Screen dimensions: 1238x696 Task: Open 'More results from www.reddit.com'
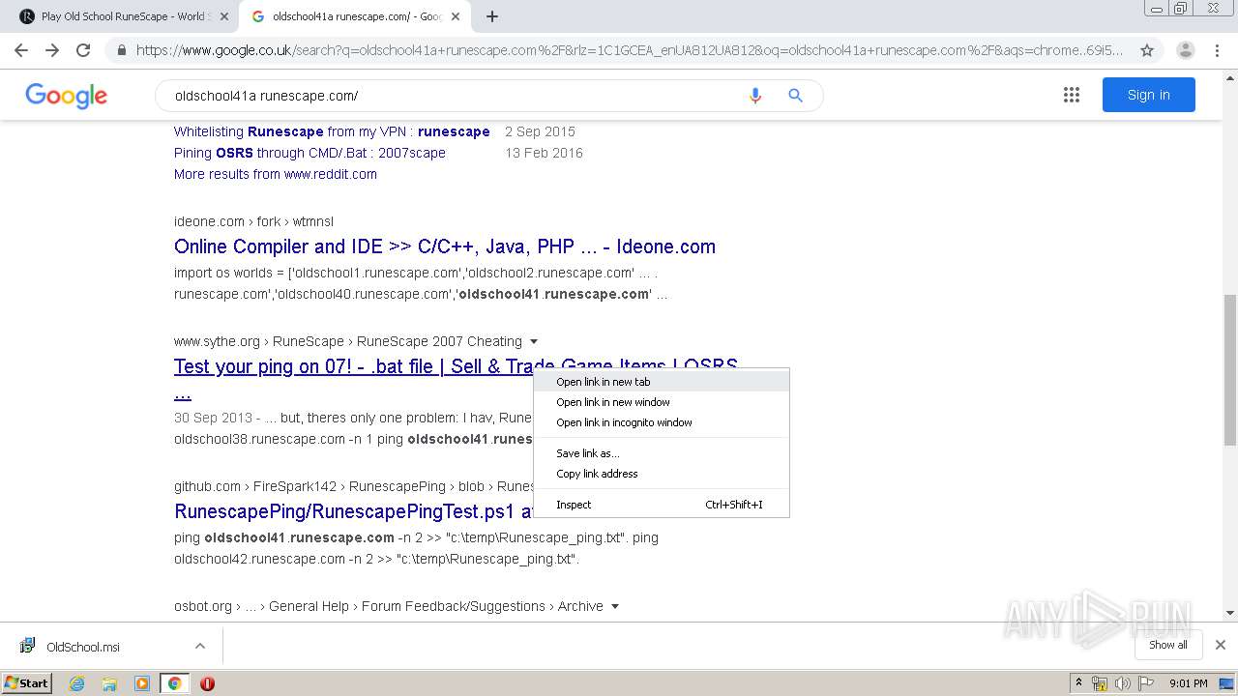[276, 174]
